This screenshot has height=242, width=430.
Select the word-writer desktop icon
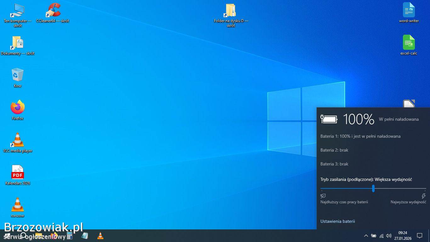pos(409,10)
